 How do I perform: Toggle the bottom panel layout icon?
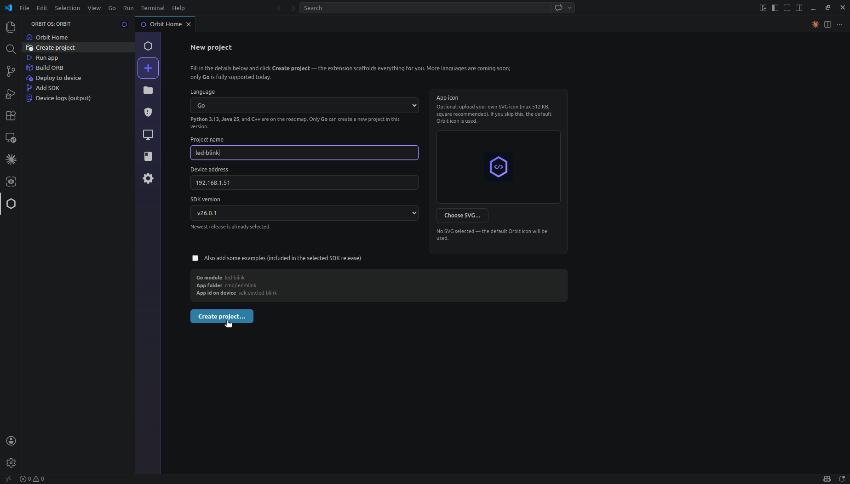click(787, 8)
